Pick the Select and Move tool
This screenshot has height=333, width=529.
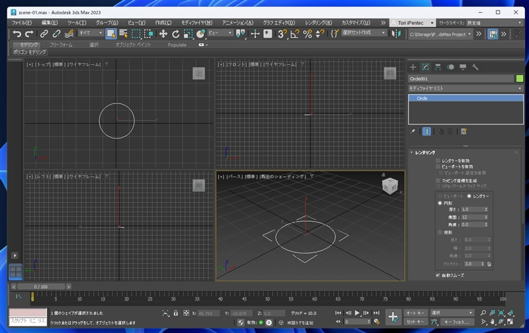coord(163,34)
